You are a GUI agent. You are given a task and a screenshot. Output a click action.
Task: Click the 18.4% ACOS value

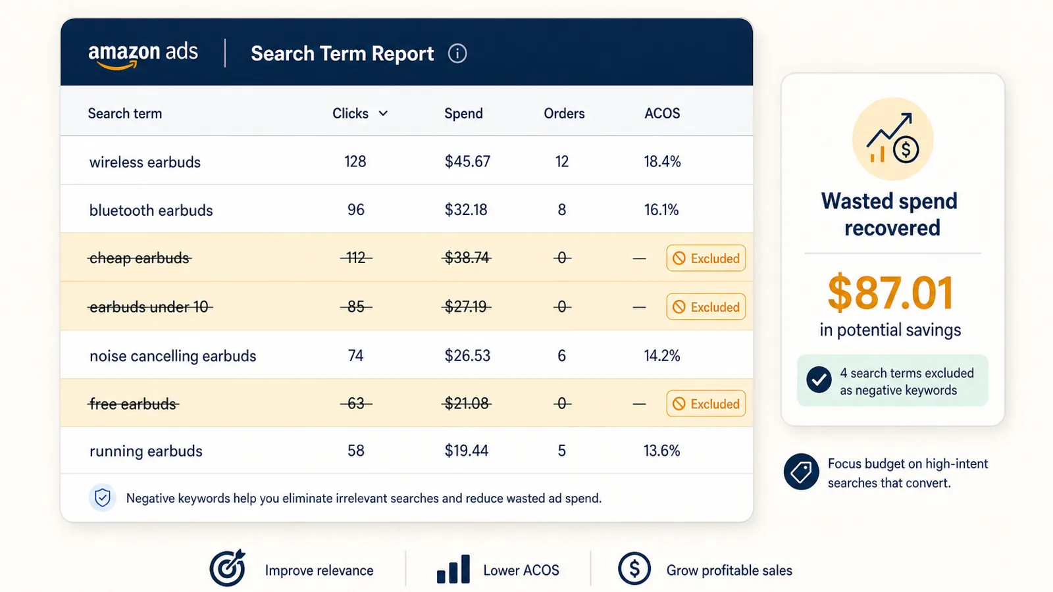tap(662, 162)
